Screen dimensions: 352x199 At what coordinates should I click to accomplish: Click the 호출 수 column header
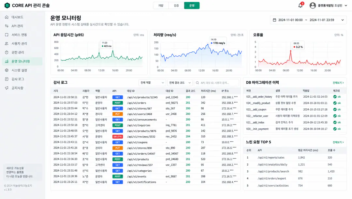tap(331, 150)
